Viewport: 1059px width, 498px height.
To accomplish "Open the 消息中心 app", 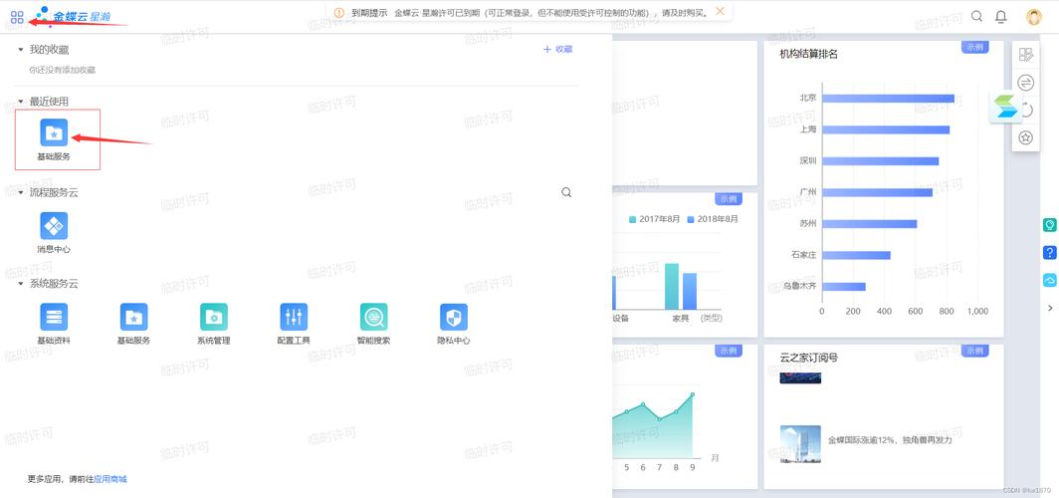I will pyautogui.click(x=54, y=233).
